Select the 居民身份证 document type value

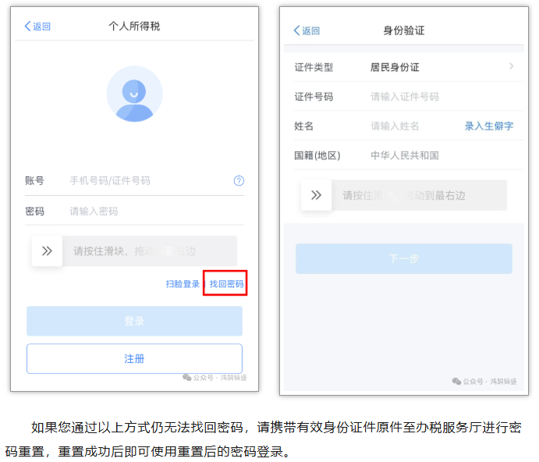tap(395, 67)
